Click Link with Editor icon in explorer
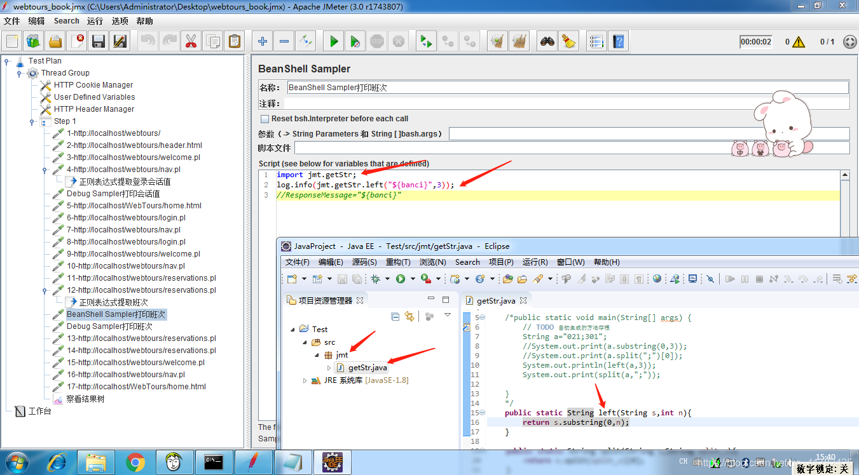The height and width of the screenshot is (475, 859). point(409,316)
